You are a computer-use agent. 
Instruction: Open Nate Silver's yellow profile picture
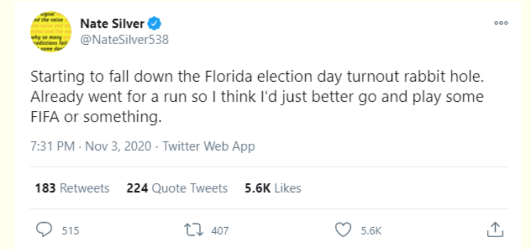(51, 32)
